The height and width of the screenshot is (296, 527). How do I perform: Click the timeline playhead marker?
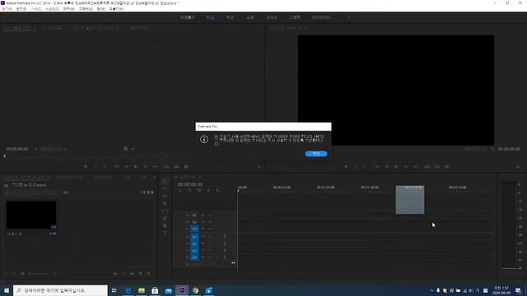tap(238, 190)
